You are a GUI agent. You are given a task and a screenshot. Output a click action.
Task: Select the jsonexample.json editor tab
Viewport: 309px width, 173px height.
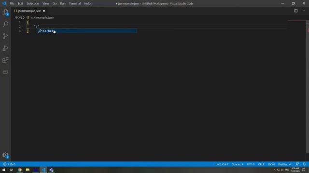(29, 11)
